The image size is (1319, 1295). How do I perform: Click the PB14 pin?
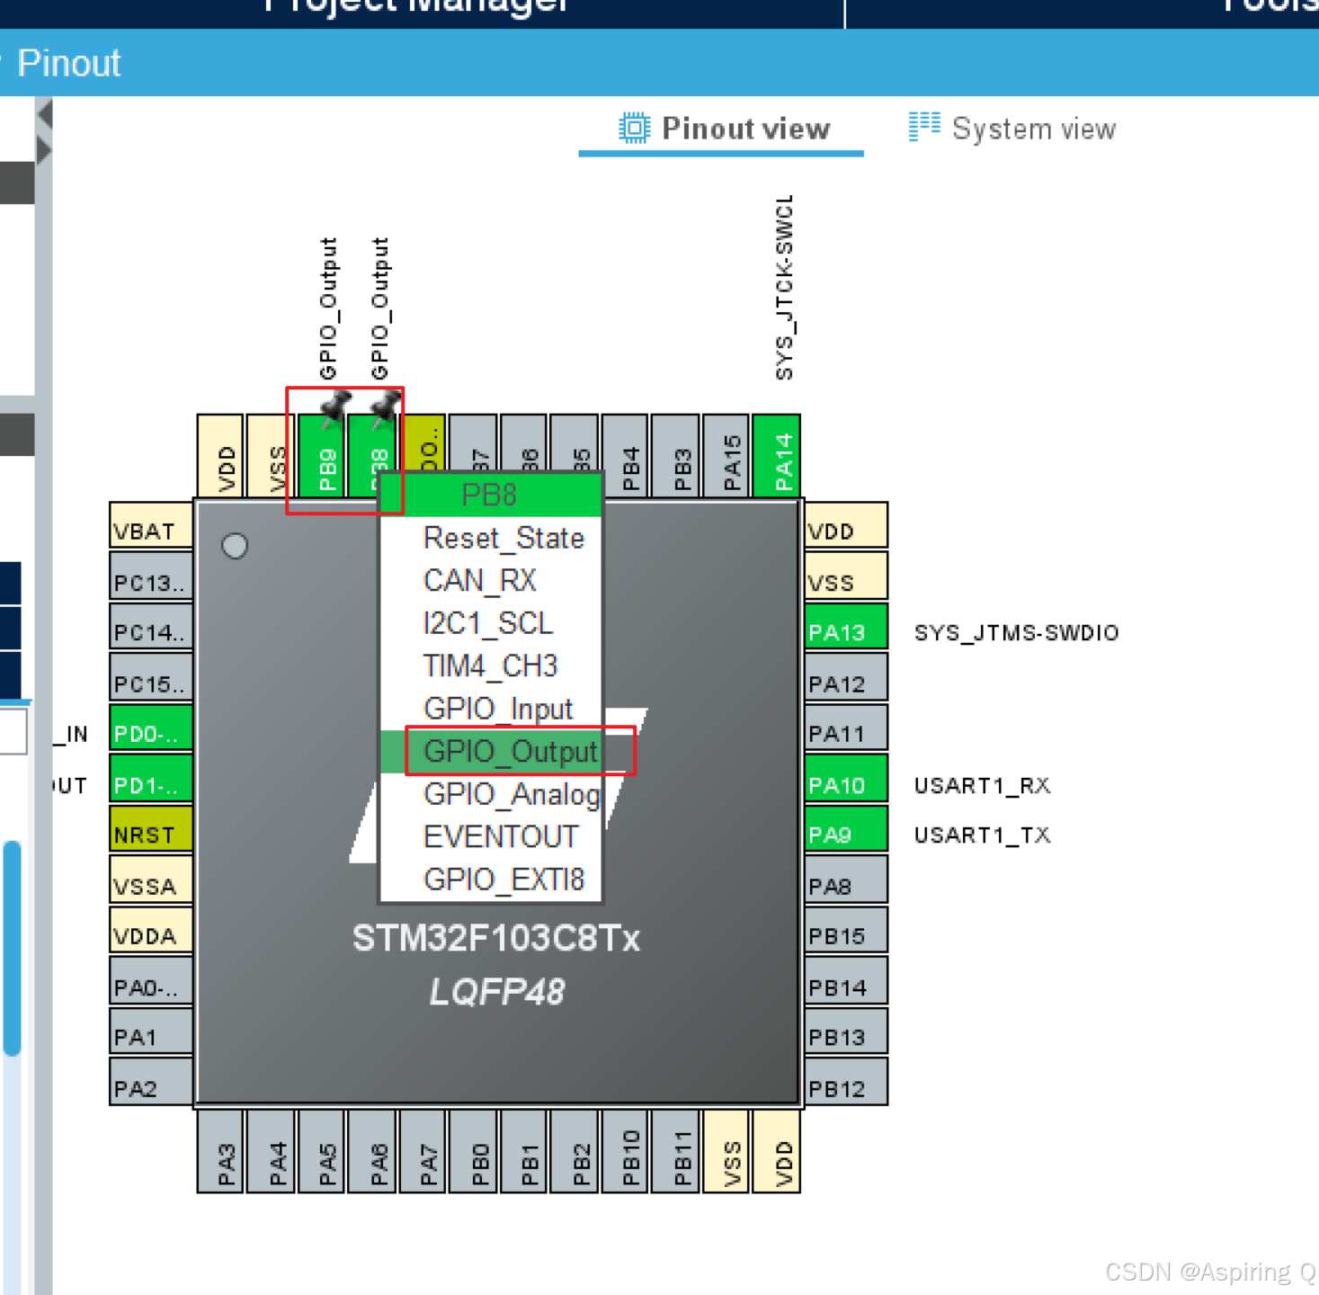click(x=846, y=981)
